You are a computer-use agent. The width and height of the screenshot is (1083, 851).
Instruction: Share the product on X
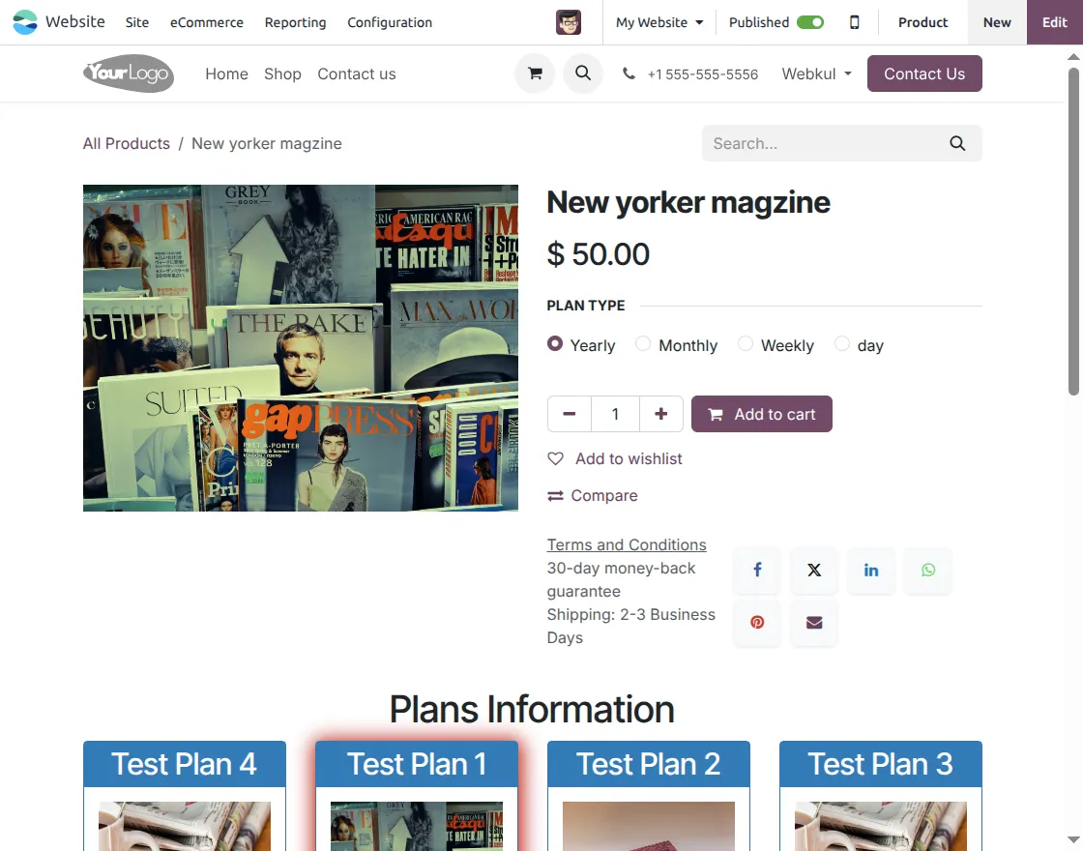pyautogui.click(x=813, y=571)
